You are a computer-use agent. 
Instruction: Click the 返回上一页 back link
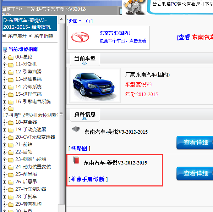click(x=80, y=21)
